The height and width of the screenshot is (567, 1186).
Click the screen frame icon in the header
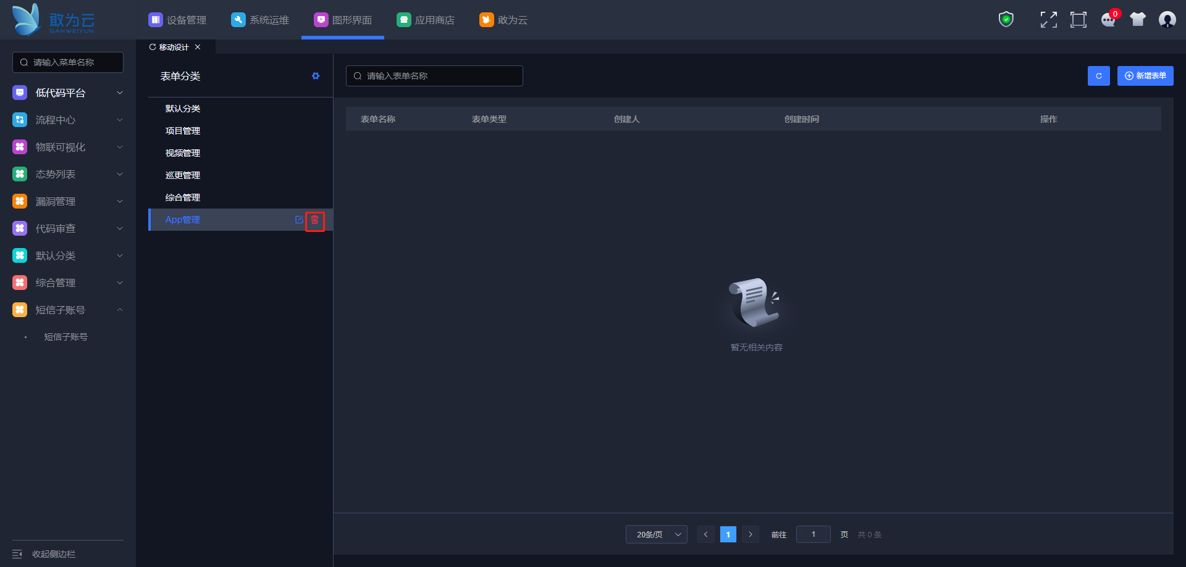coord(1079,20)
